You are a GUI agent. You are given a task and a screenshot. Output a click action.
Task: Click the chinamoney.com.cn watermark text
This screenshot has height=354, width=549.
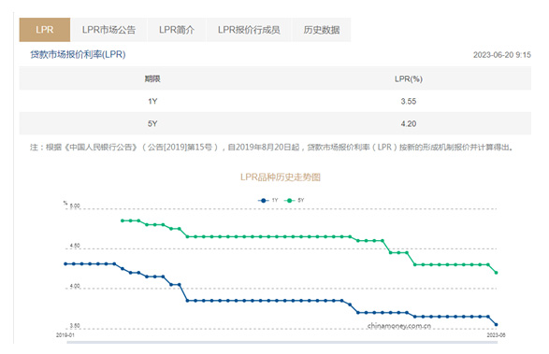coord(399,326)
